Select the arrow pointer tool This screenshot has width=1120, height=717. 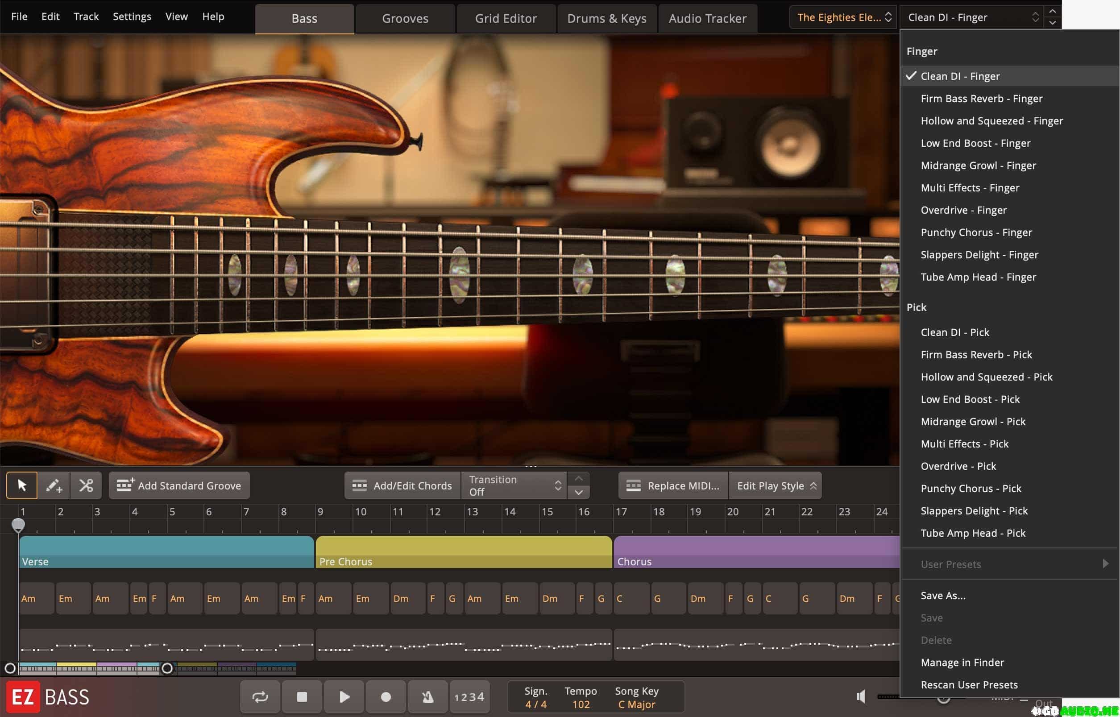pyautogui.click(x=21, y=485)
